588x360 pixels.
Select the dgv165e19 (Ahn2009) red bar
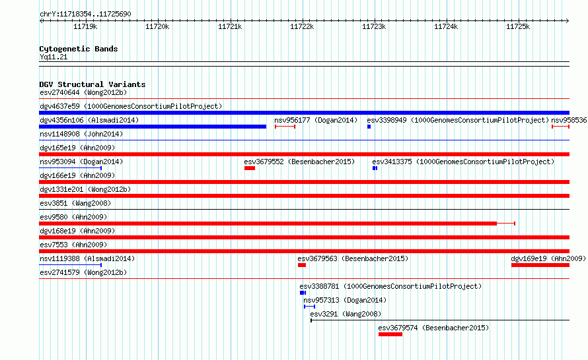tap(304, 154)
